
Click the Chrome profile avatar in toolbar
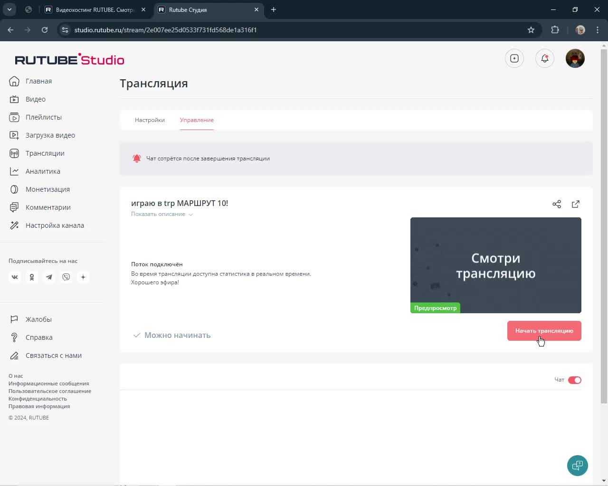pos(580,30)
